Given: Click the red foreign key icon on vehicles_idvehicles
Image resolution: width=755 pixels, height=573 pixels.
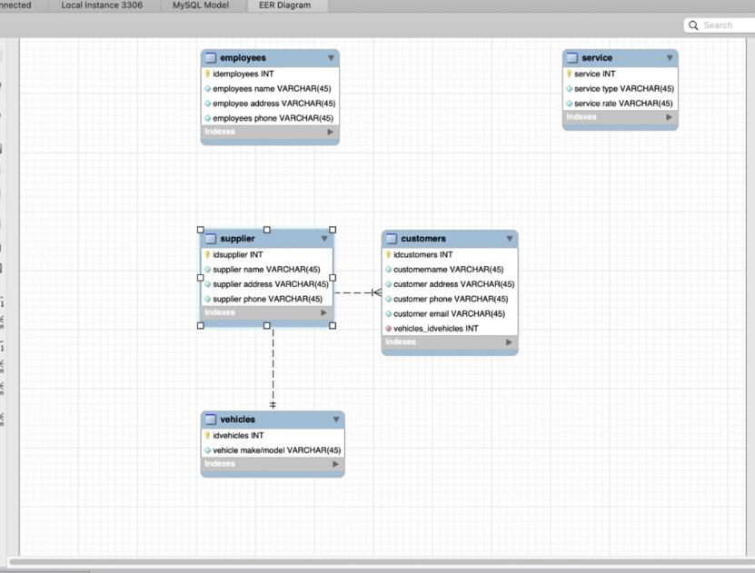Looking at the screenshot, I should tap(387, 328).
